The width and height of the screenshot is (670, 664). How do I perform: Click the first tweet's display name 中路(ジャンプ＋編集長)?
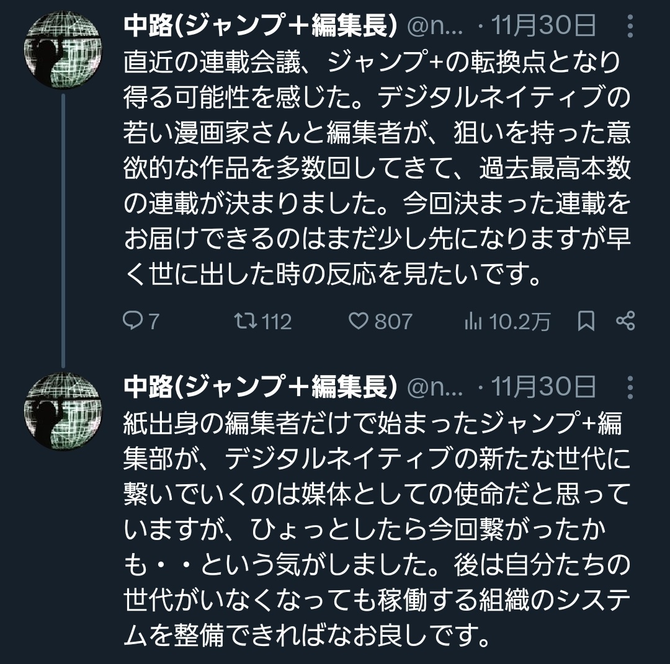[x=261, y=26]
